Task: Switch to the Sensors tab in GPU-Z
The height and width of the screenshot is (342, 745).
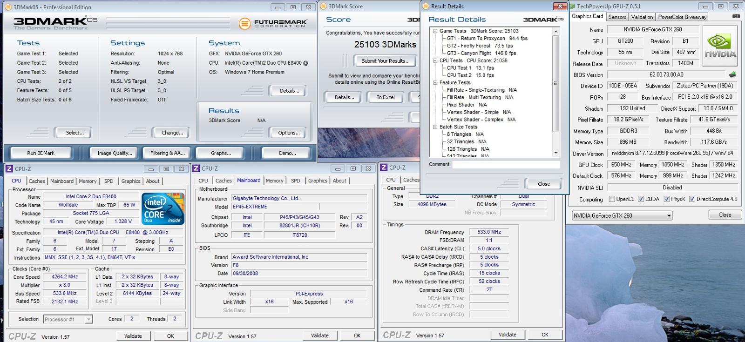Action: point(617,17)
